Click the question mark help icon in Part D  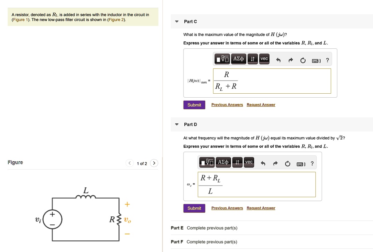coord(312,163)
